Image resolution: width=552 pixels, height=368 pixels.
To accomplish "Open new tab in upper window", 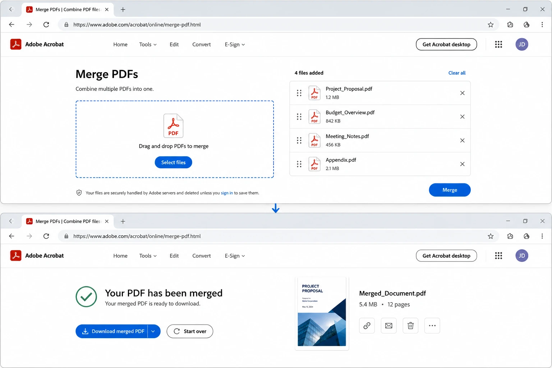I will point(123,10).
